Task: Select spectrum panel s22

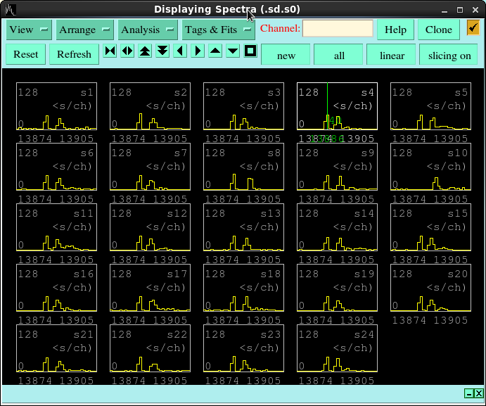Action: 151,348
